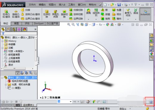Image resolution: width=155 pixels, height=110 pixels.
Task: Choose the 拔模 draft tool
Action: (x=105, y=14)
